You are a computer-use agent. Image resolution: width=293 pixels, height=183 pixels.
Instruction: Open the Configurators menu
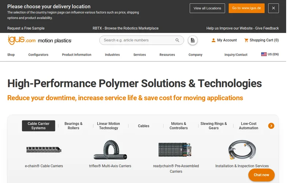tap(38, 55)
